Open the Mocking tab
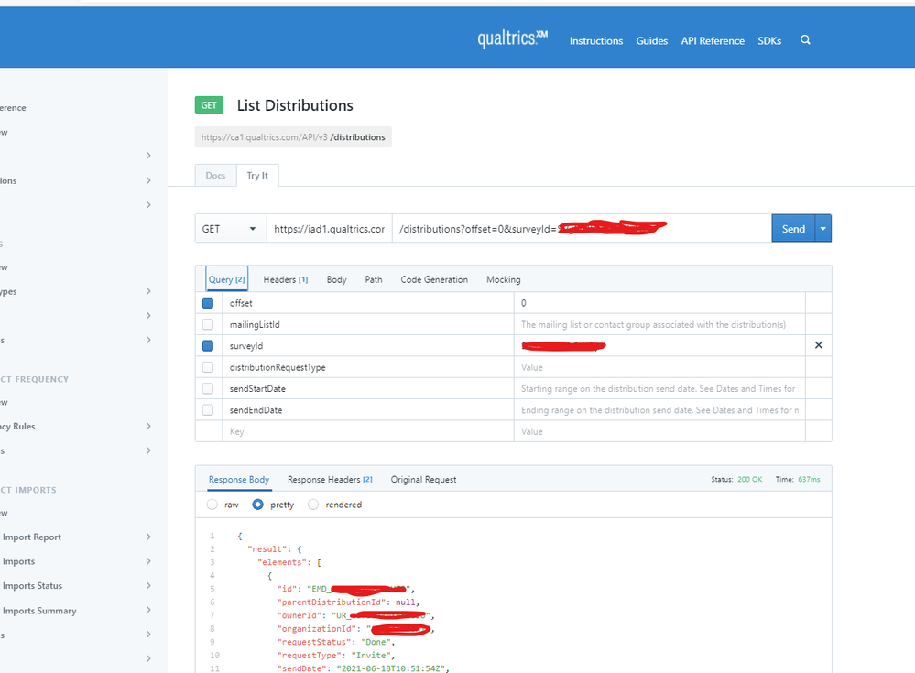 pos(504,279)
